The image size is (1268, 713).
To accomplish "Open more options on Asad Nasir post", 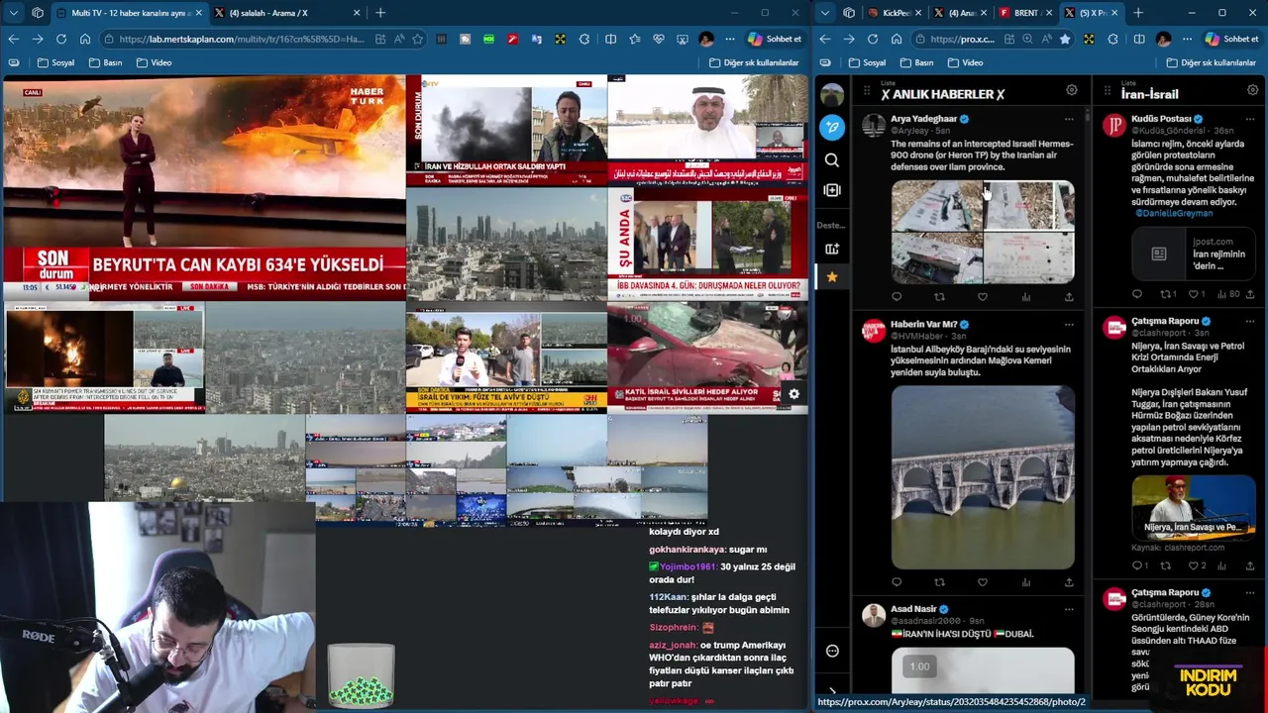I will point(1069,609).
